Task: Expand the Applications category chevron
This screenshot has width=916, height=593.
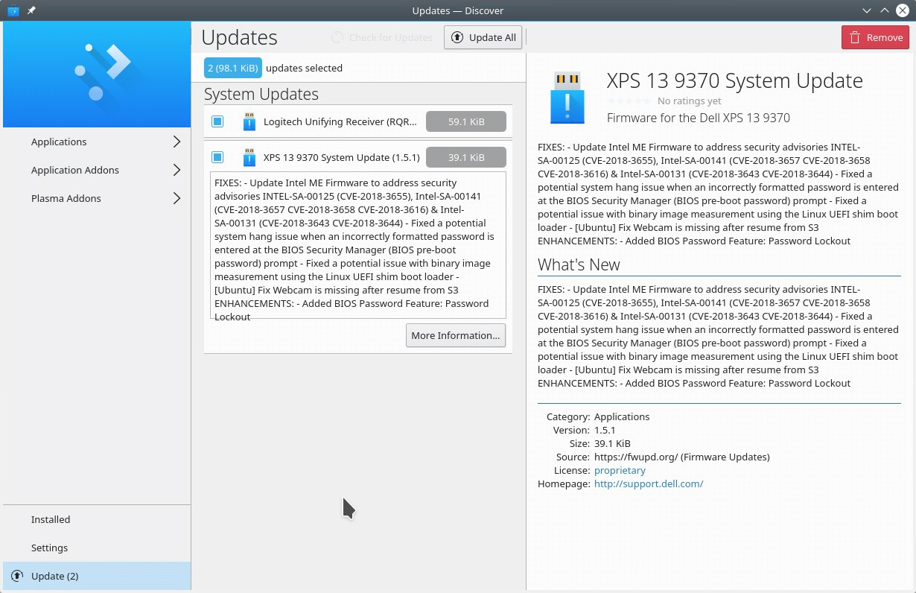Action: (176, 142)
